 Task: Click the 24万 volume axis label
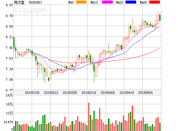(x=9, y=95)
